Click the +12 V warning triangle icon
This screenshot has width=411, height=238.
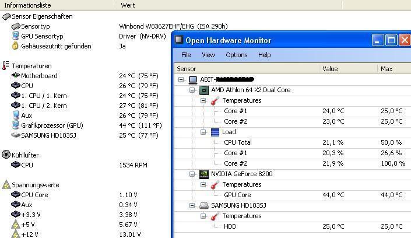[16, 234]
